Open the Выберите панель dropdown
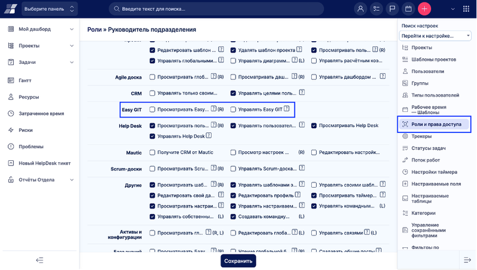Screen dimensions: 477x270 (x=49, y=9)
